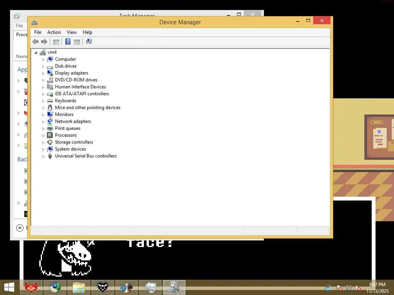This screenshot has height=295, width=394.
Task: Click the muted speaker tray icon
Action: (x=358, y=288)
